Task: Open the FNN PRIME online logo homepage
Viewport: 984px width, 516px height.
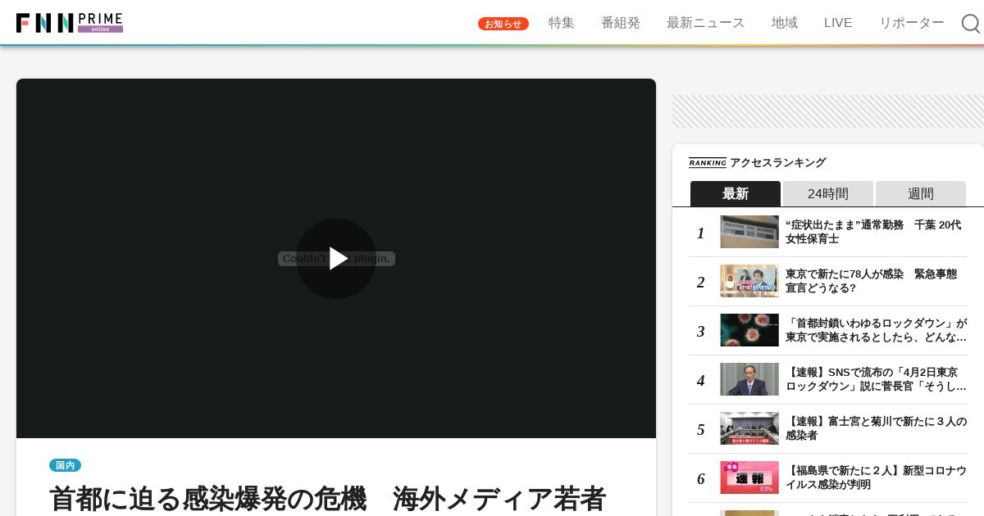Action: click(x=70, y=23)
